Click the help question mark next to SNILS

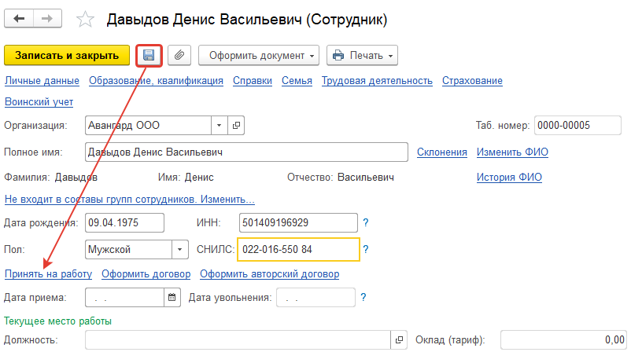[366, 249]
